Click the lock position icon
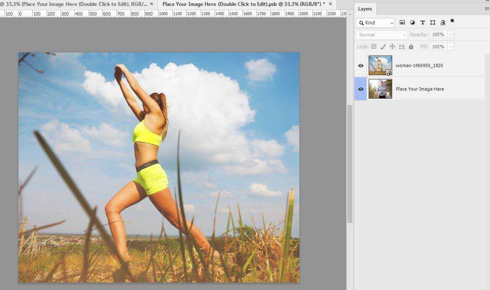 click(392, 47)
